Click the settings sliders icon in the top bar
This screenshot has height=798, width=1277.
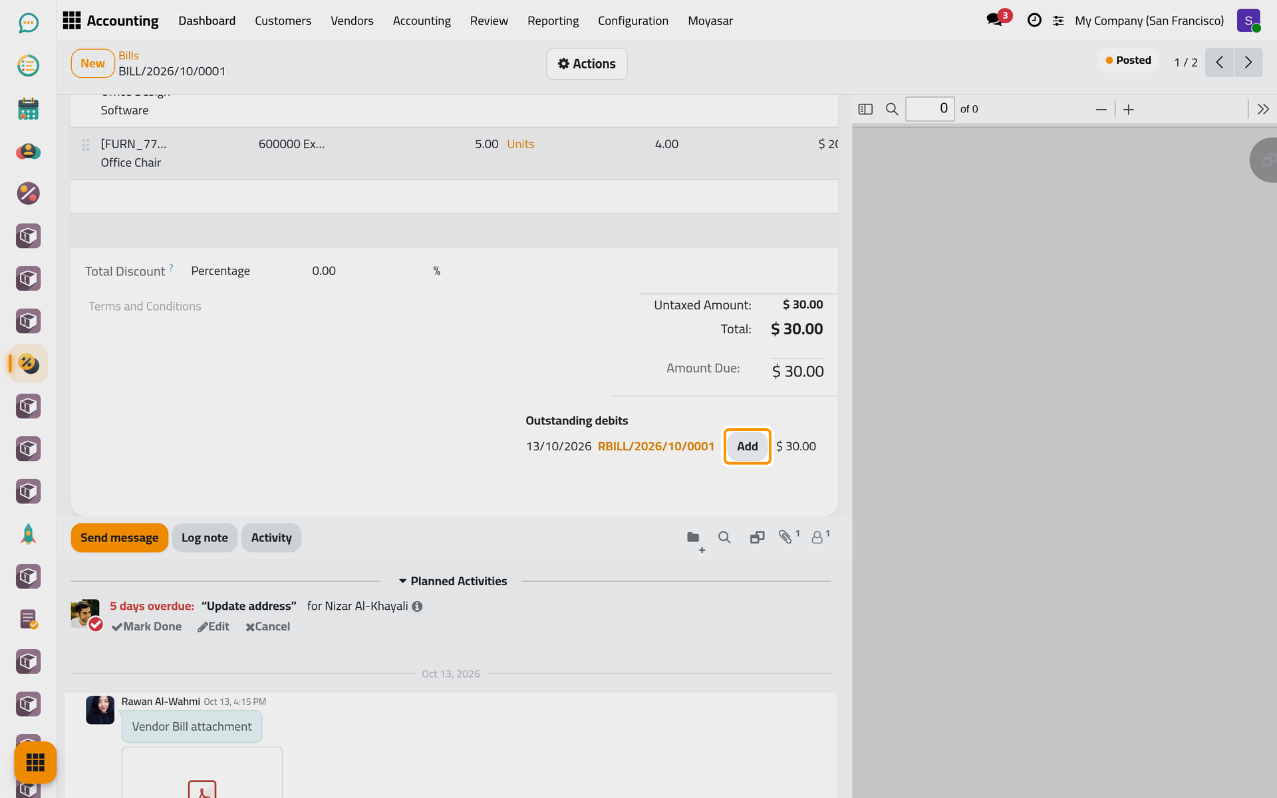(x=1058, y=21)
